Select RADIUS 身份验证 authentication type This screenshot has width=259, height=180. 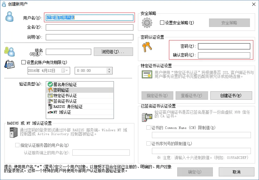pos(80,107)
